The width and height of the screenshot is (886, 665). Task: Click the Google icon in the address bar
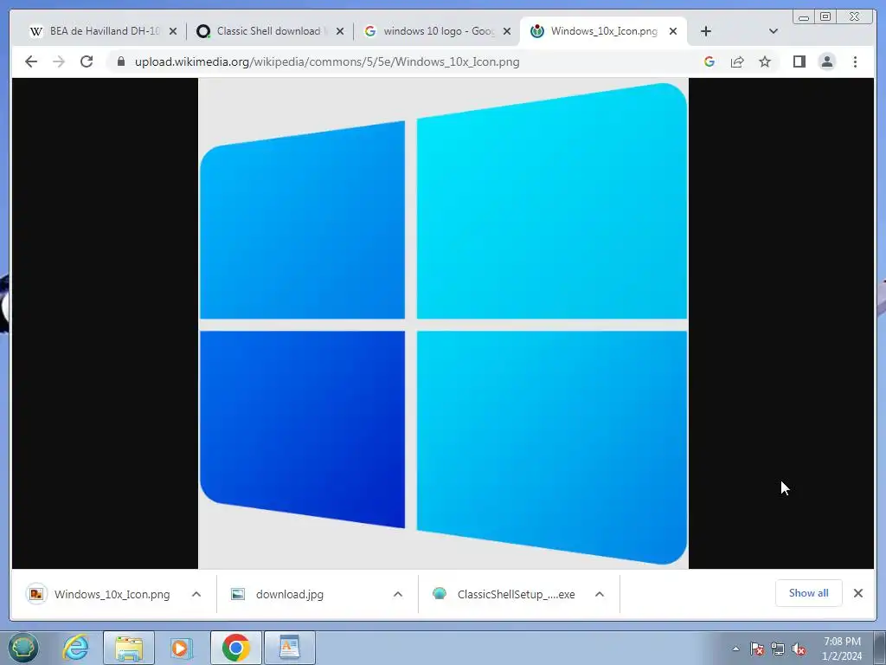click(x=709, y=61)
